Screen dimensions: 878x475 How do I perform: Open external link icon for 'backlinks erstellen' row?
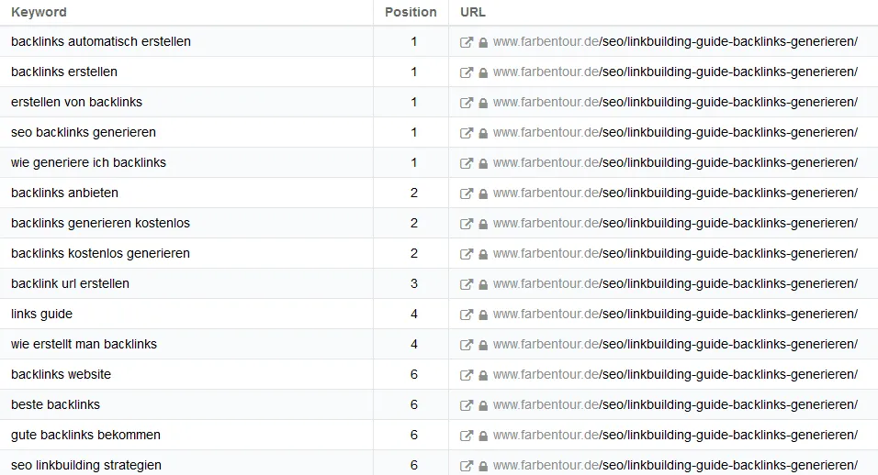[466, 72]
